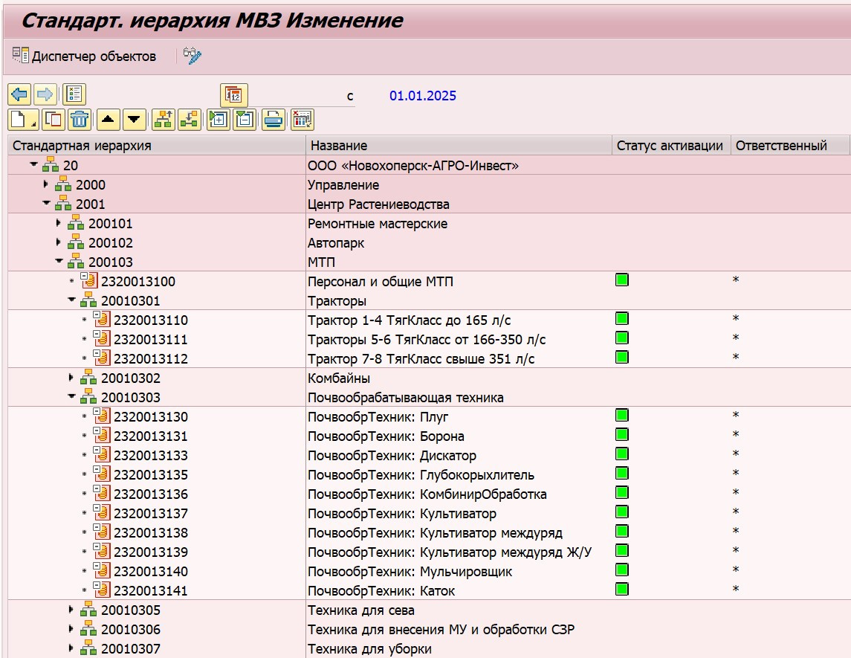Click the Название column header
The image size is (851, 658).
click(x=339, y=146)
